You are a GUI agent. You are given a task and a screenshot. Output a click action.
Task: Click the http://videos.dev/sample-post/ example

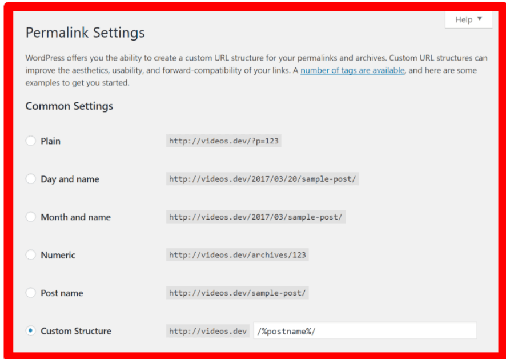point(237,293)
